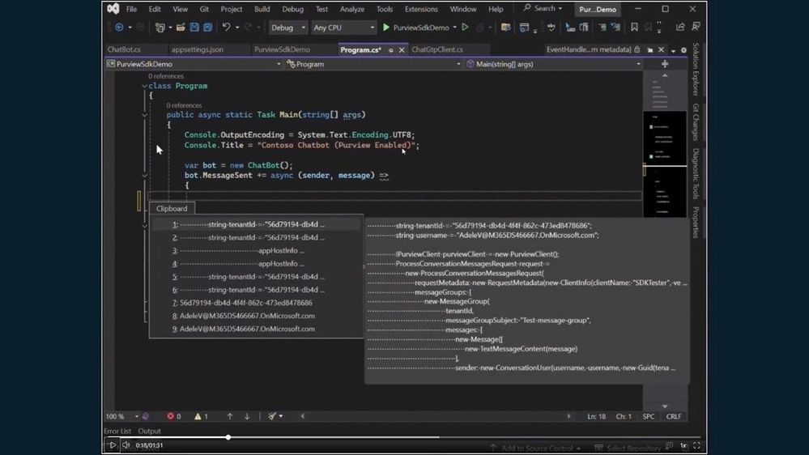Collapse the Main method code block

pyautogui.click(x=144, y=115)
